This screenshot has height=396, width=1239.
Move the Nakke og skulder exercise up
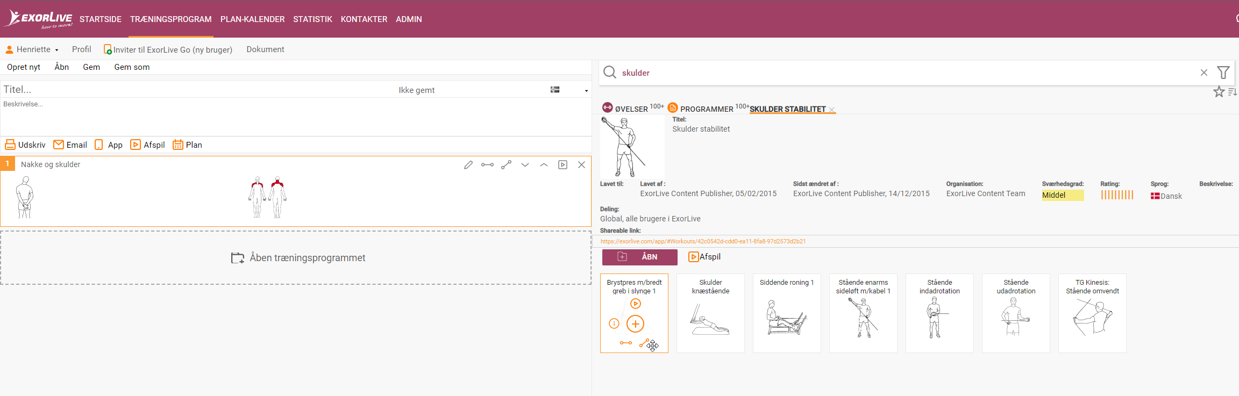(544, 165)
